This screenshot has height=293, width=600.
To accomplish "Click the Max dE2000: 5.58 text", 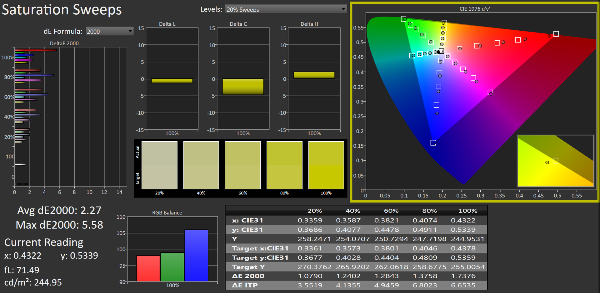I will pos(59,225).
